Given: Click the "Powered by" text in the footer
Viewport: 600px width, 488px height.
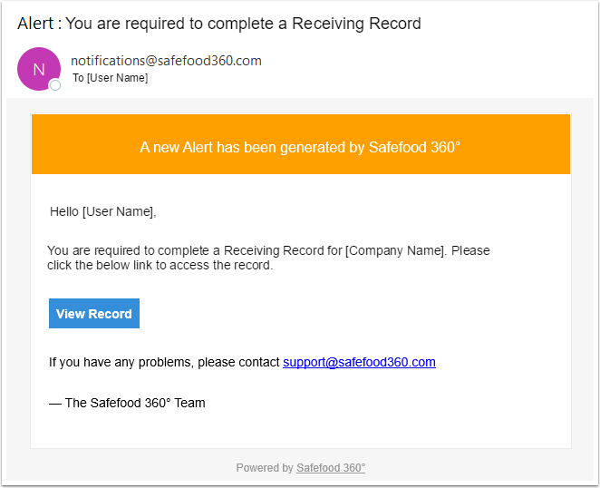Looking at the screenshot, I should 265,468.
